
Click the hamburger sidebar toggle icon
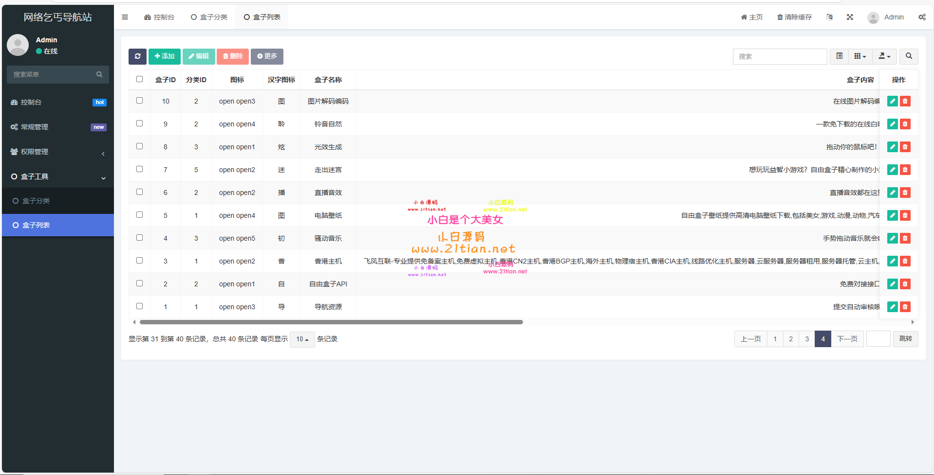(125, 17)
